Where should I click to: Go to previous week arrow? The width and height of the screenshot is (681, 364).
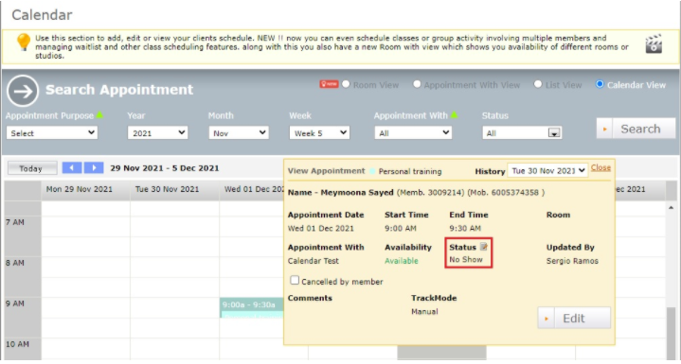tap(72, 167)
